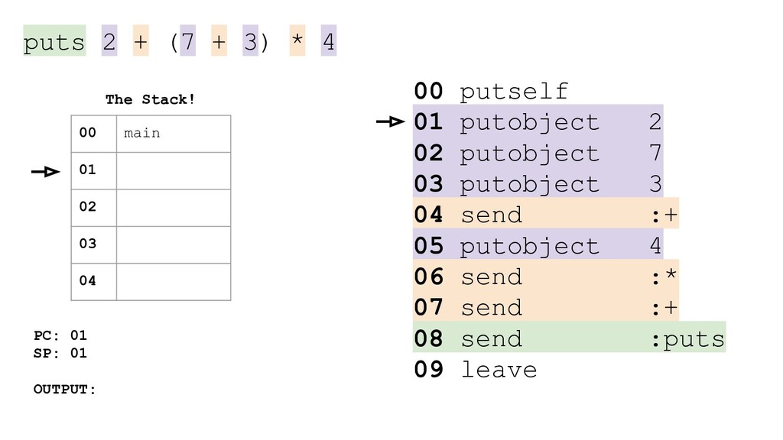This screenshot has width=783, height=440.
Task: Click the 'main' cell in stack row 00
Action: coord(174,134)
